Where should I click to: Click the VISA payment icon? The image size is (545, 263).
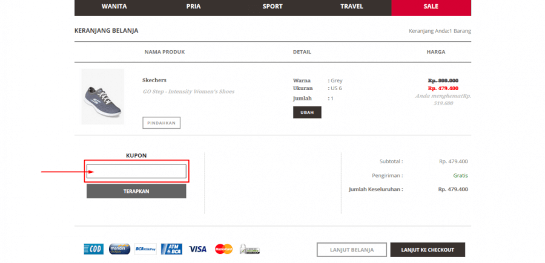coord(198,249)
